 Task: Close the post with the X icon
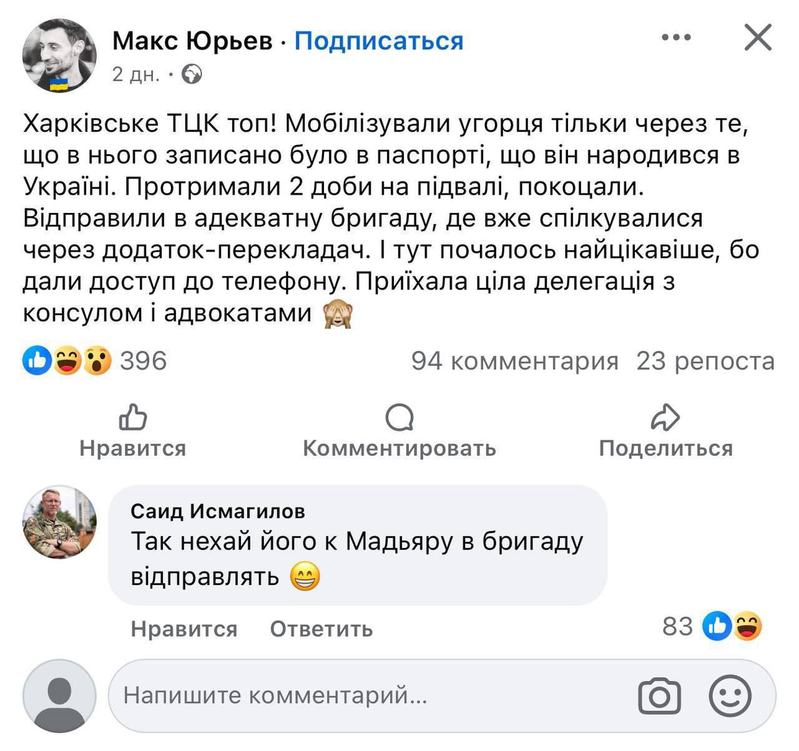758,38
